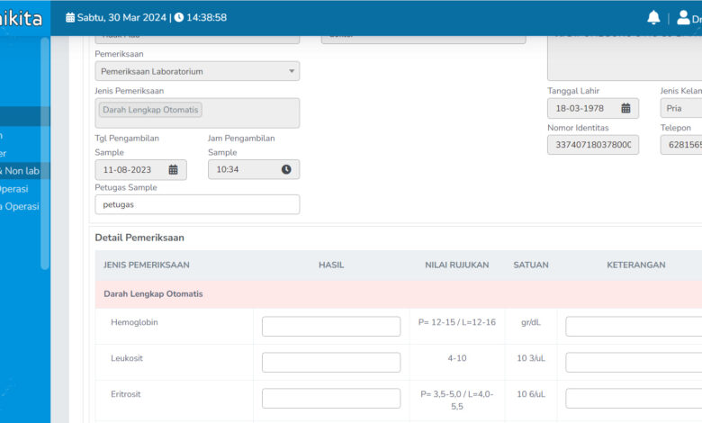
Task: Open time picker for Jam Pengambilan Sample
Action: (x=286, y=169)
